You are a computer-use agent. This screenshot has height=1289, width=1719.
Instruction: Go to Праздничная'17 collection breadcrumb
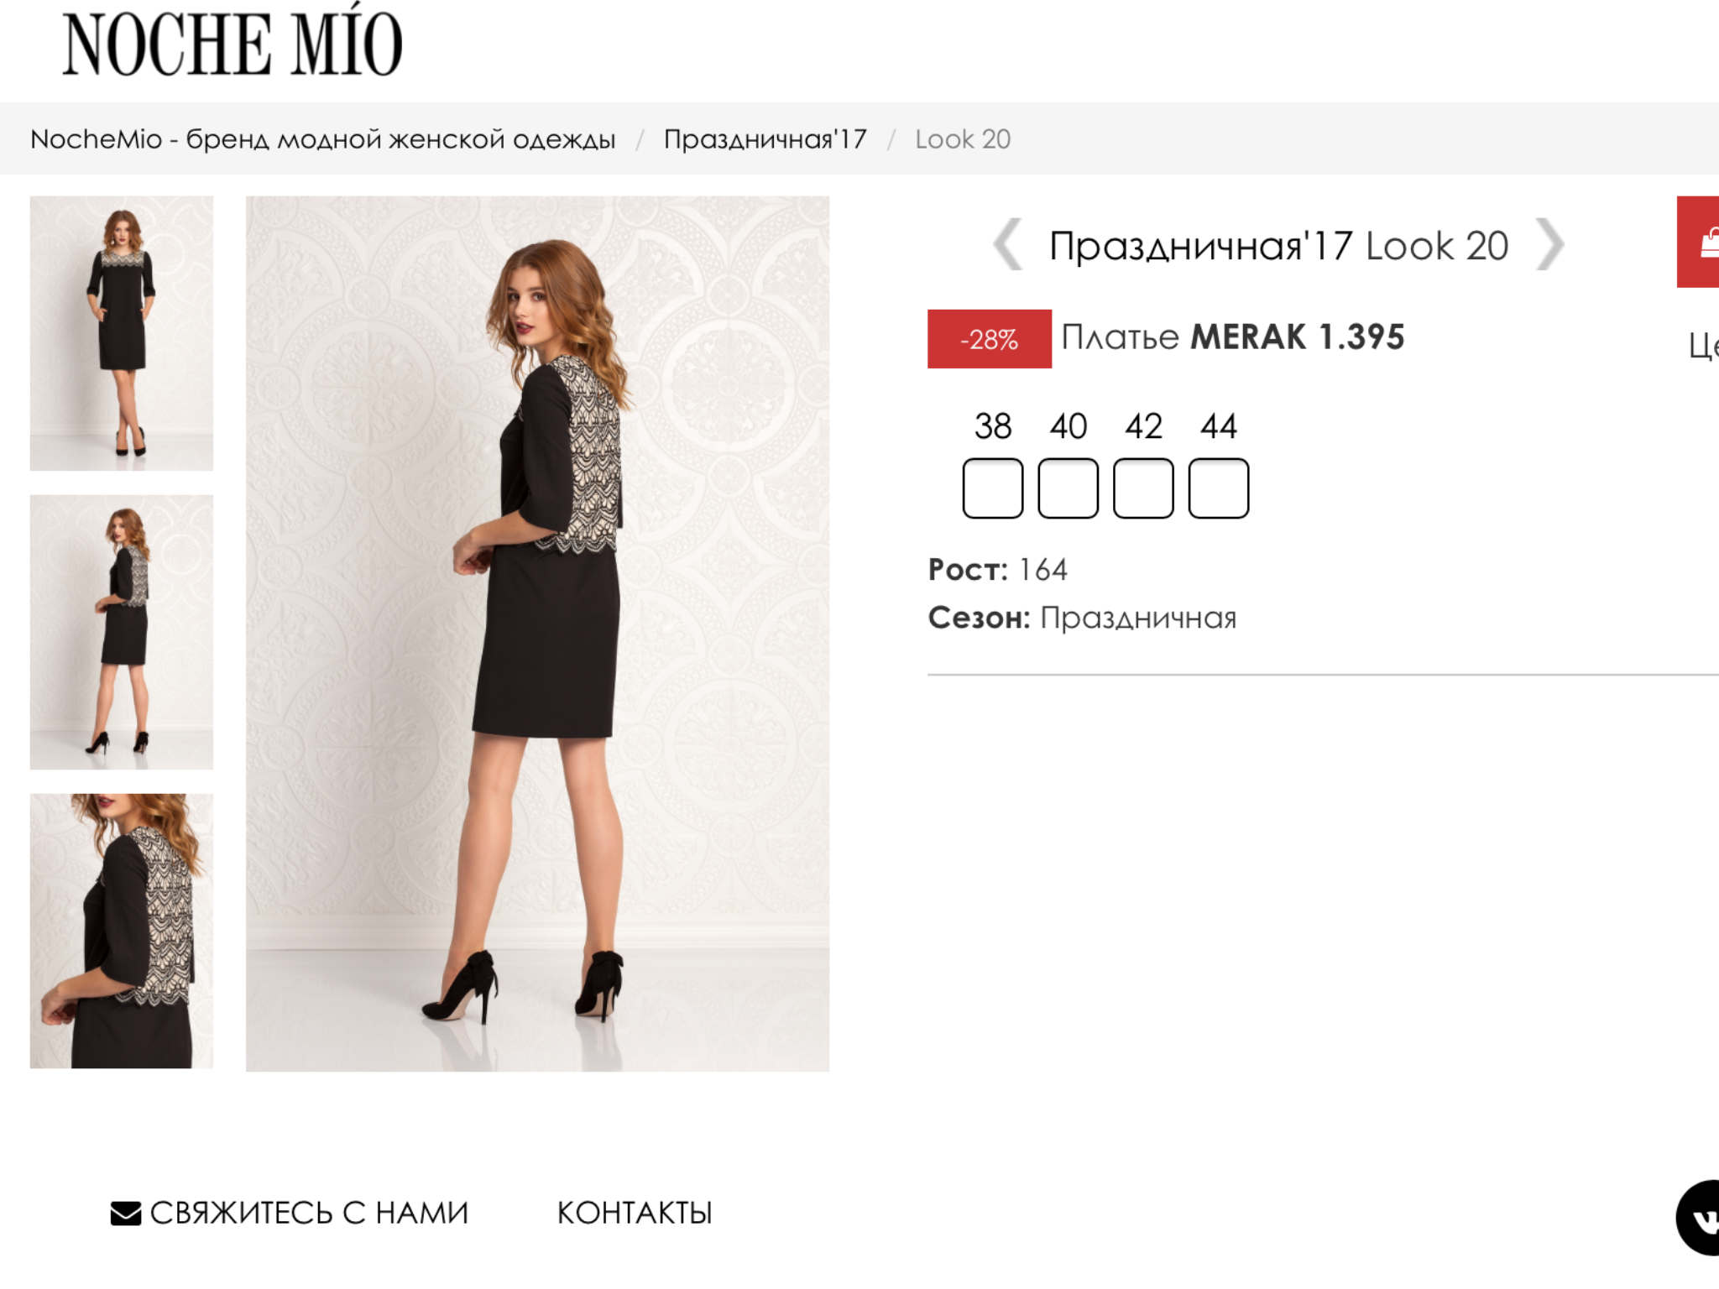[x=765, y=139]
